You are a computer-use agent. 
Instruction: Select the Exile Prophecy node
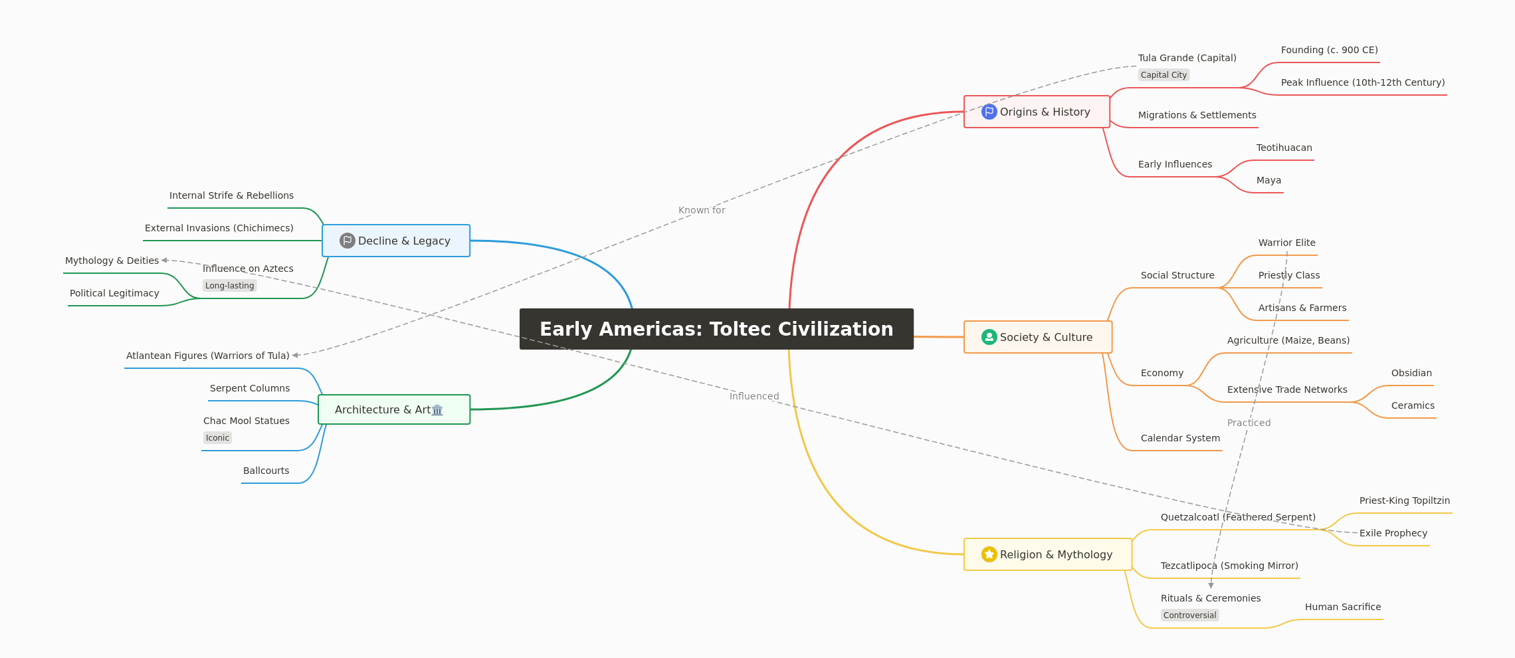pyautogui.click(x=1392, y=533)
